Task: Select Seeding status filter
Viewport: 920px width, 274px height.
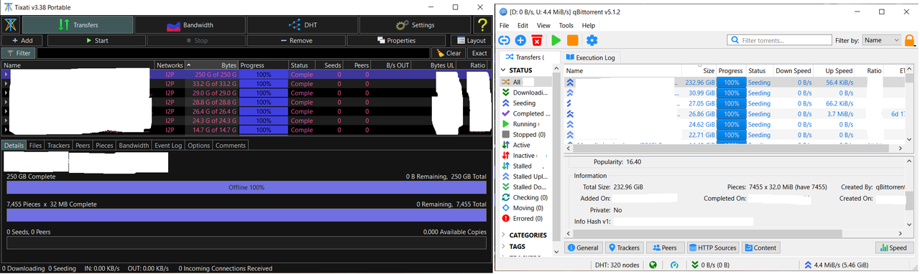Action: click(524, 103)
